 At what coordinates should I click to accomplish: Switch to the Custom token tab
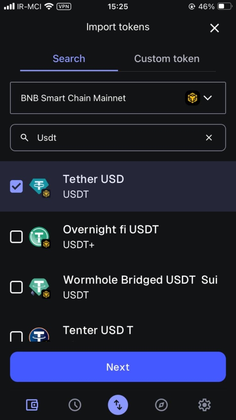click(167, 59)
